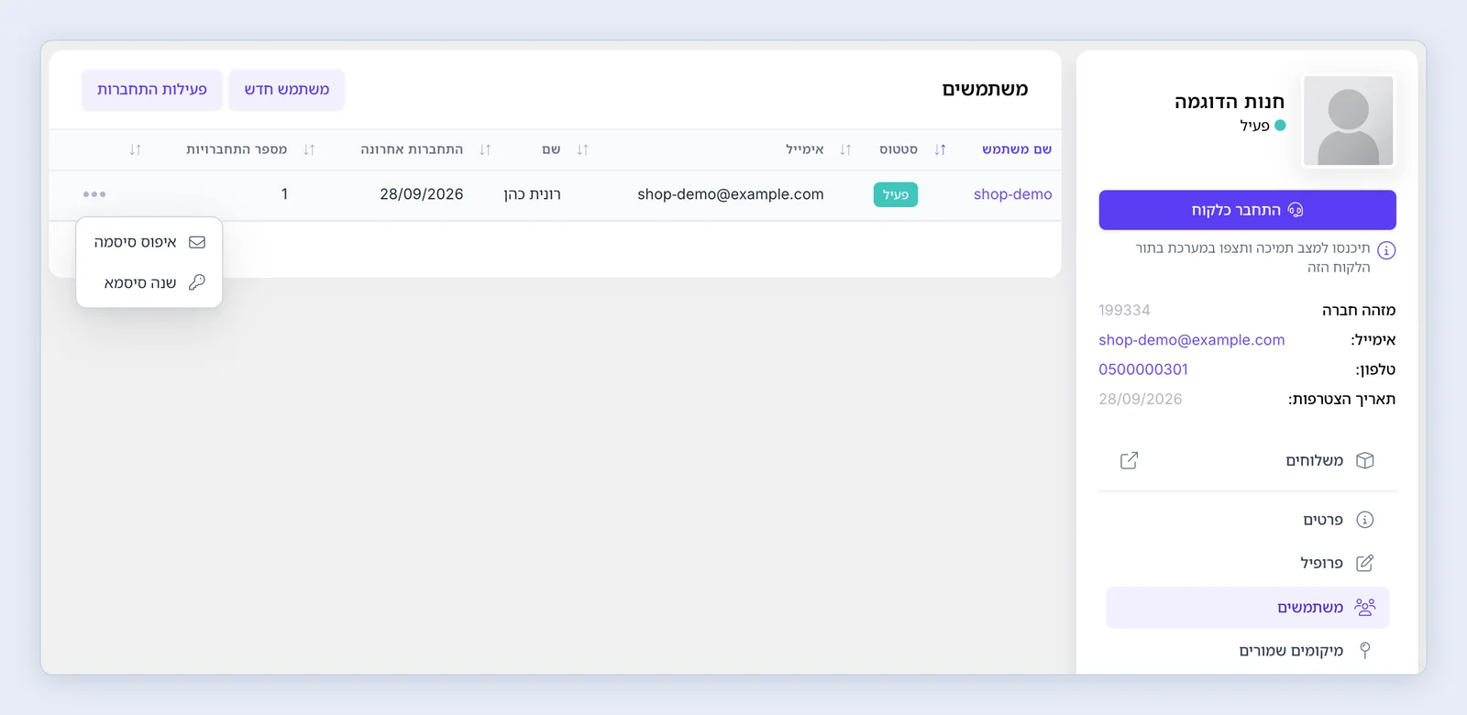This screenshot has width=1467, height=715.
Task: Open the shop-demo username link in table
Action: 1012,194
